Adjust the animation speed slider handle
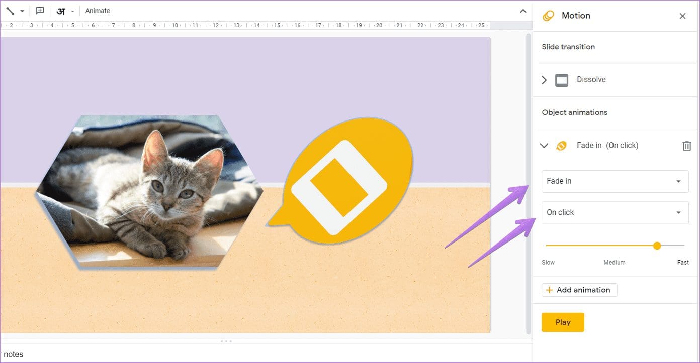 pyautogui.click(x=657, y=246)
